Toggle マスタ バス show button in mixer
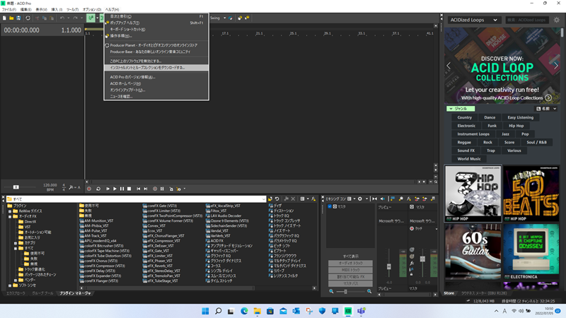Image resolution: width=566 pixels, height=318 pixels. 350,284
